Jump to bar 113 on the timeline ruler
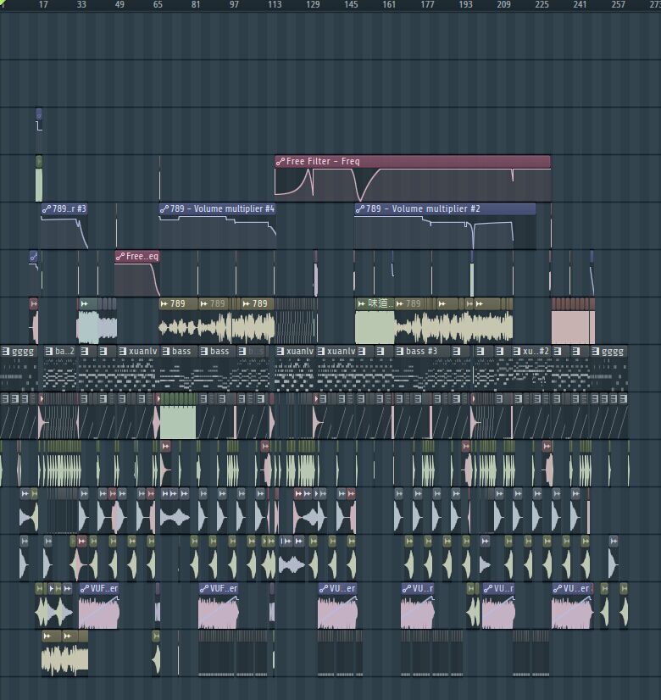 tap(275, 5)
